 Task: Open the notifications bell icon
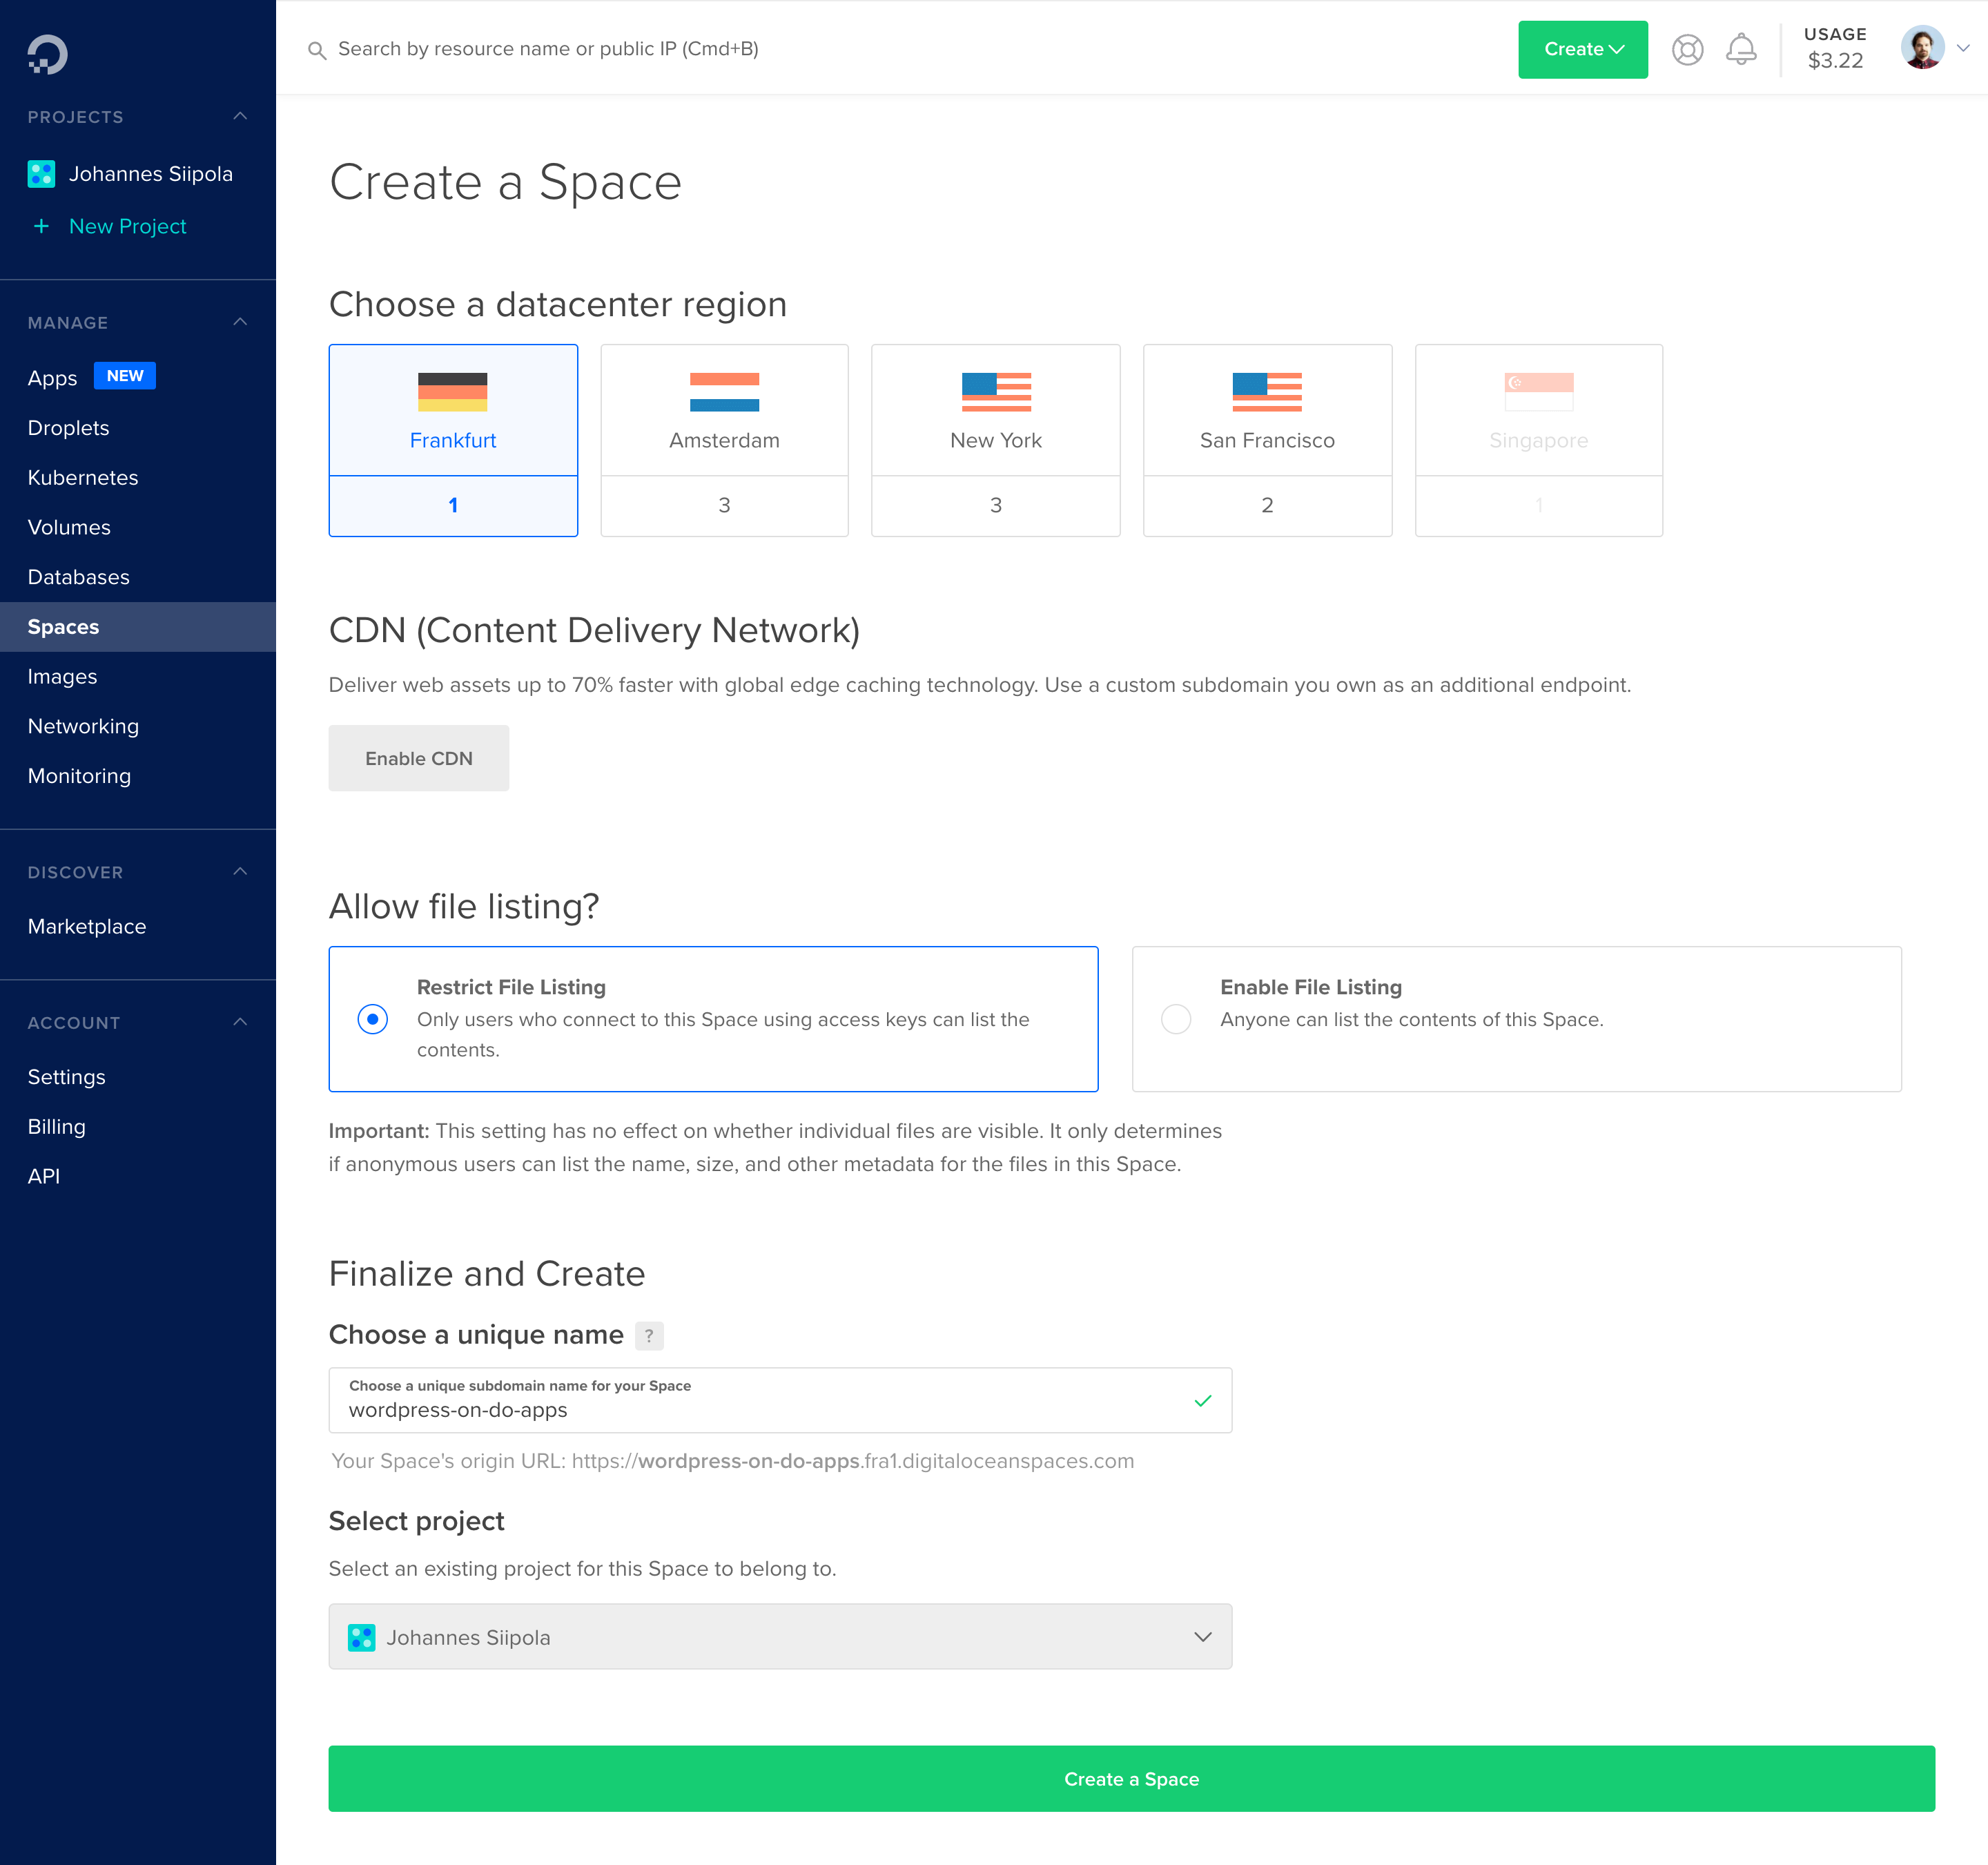(x=1741, y=50)
